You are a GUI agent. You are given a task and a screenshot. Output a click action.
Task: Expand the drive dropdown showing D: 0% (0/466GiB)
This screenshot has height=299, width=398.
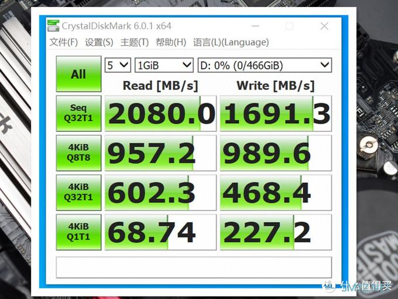[265, 65]
